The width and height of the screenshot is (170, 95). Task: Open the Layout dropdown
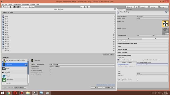(164, 7)
